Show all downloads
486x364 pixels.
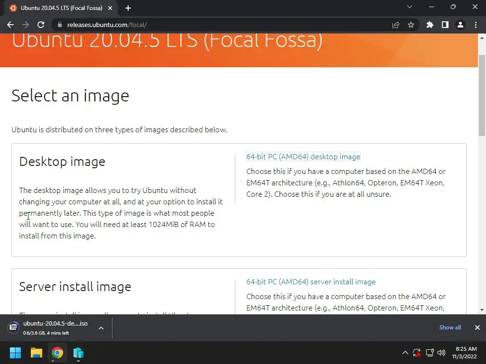(x=450, y=327)
